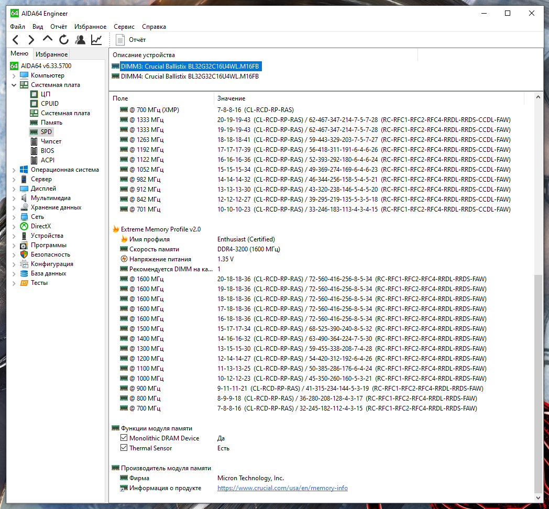Click the Мультимедиа speaker icon
Viewport: 549px width, 509px height.
[x=24, y=198]
